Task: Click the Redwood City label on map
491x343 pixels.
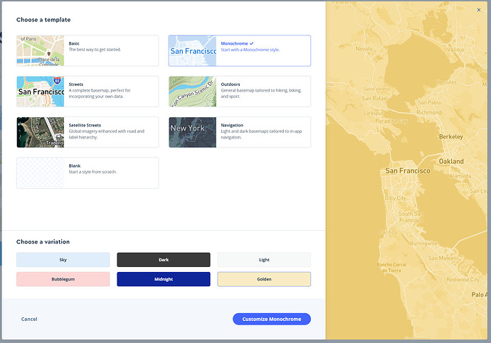Action: click(x=463, y=280)
